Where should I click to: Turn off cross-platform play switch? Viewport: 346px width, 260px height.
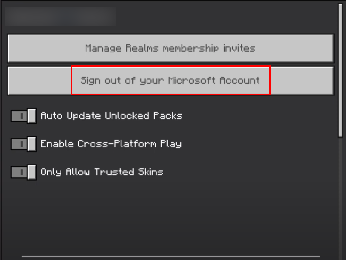pyautogui.click(x=24, y=144)
